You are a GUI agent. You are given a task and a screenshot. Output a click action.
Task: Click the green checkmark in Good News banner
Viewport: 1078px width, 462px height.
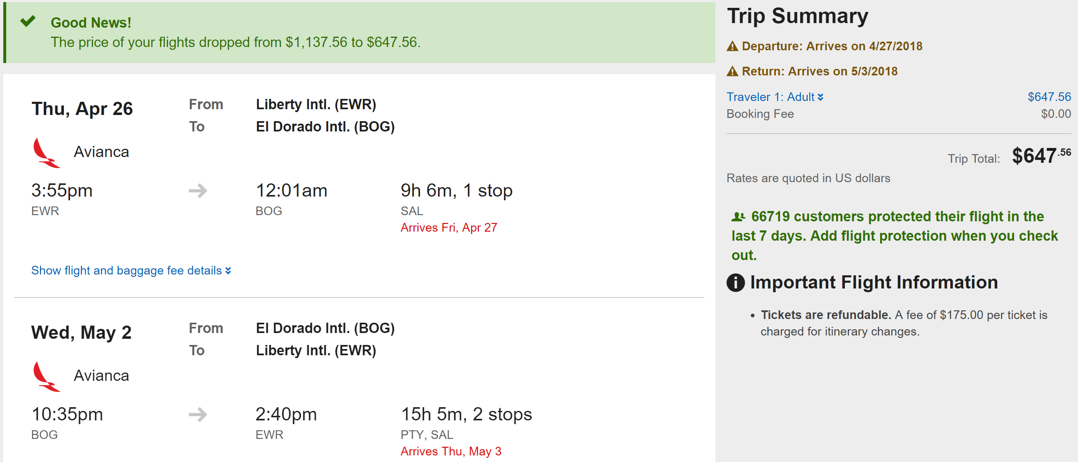28,21
